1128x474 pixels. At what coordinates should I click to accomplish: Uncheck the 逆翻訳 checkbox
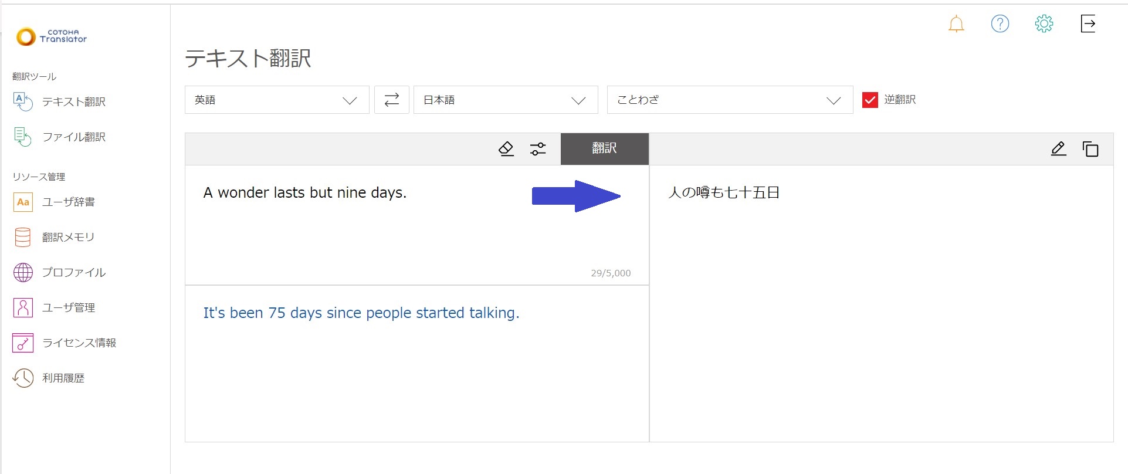pyautogui.click(x=870, y=100)
